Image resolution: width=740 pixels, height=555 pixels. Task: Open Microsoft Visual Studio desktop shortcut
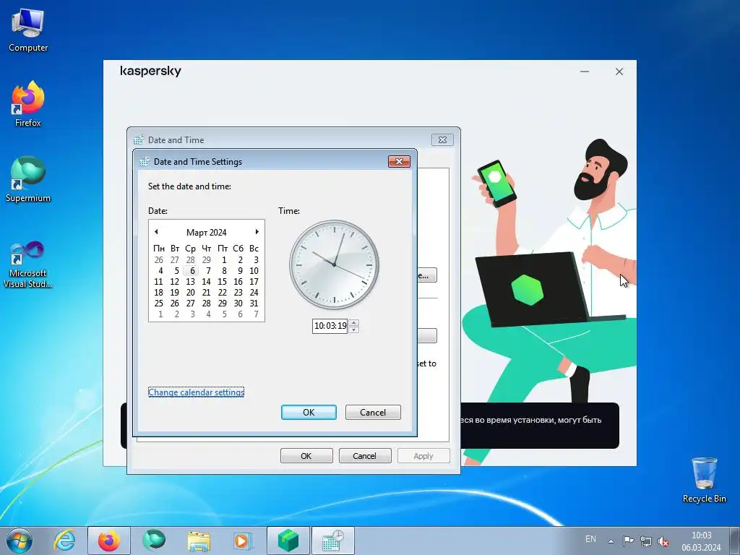pyautogui.click(x=28, y=264)
